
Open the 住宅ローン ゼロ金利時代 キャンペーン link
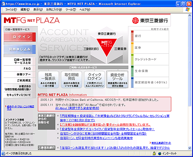pyautogui.click(x=96, y=138)
